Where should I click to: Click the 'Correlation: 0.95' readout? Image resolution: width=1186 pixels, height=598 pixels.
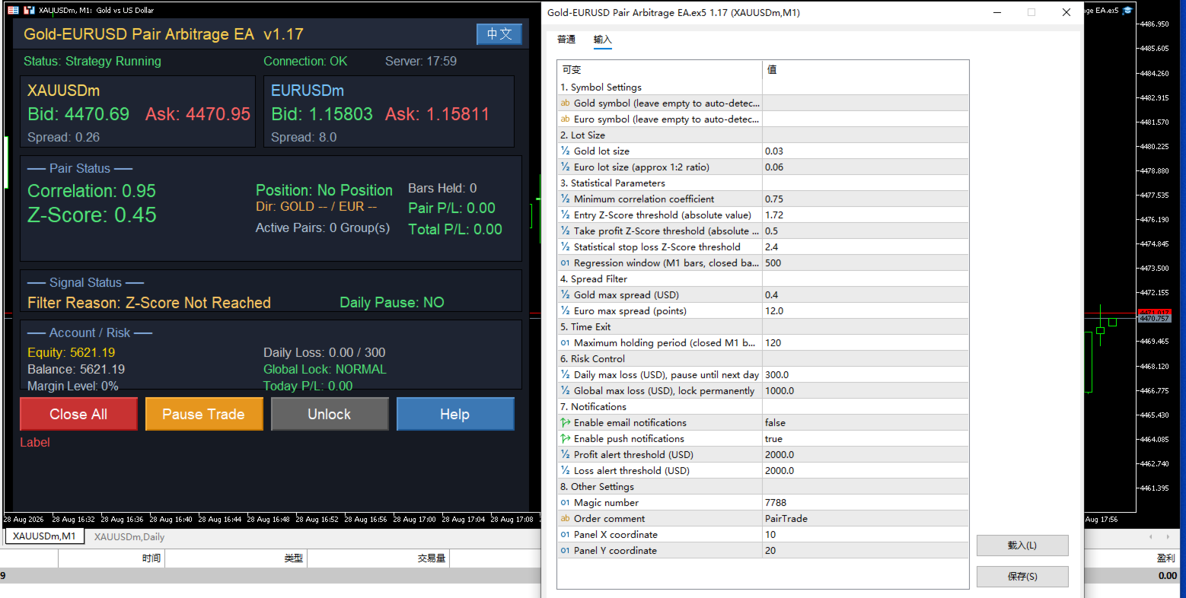point(91,191)
